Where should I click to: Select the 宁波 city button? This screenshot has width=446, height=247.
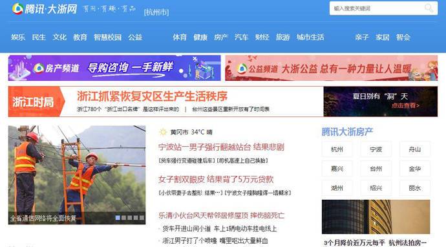pos(376,149)
